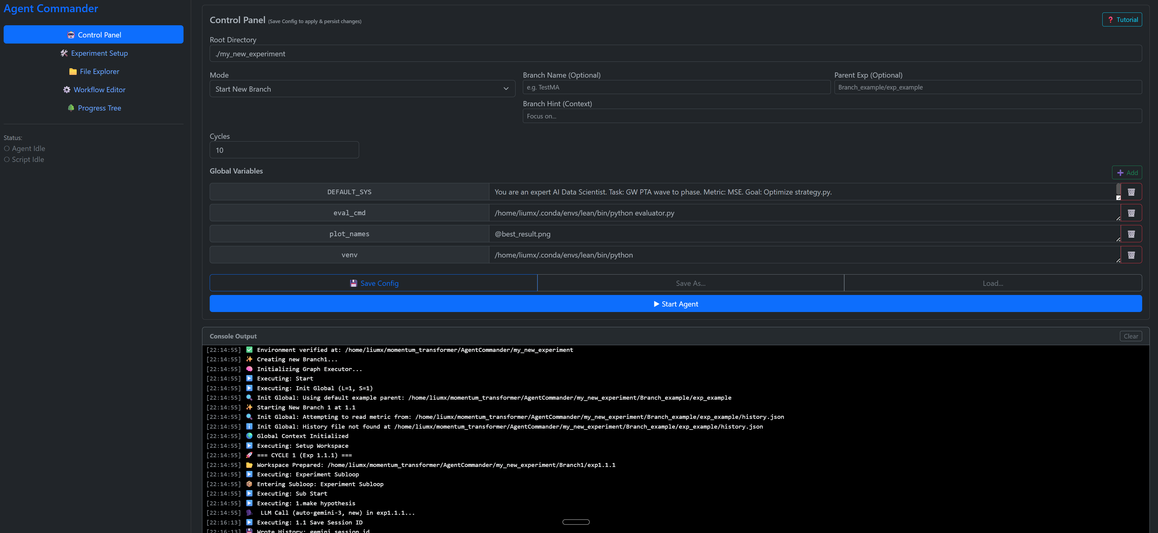
Task: Click the Progress Tree icon in sidebar
Action: tap(71, 108)
